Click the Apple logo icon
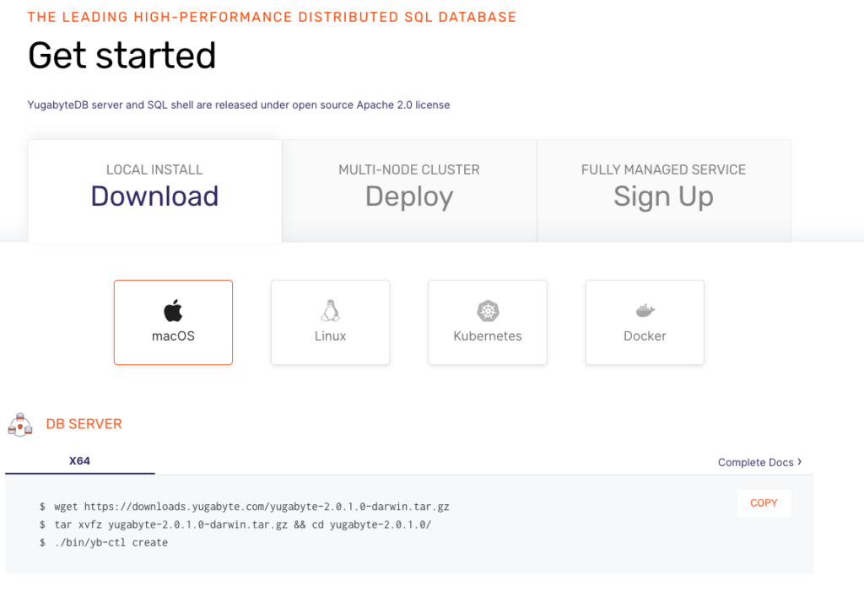 [x=173, y=310]
